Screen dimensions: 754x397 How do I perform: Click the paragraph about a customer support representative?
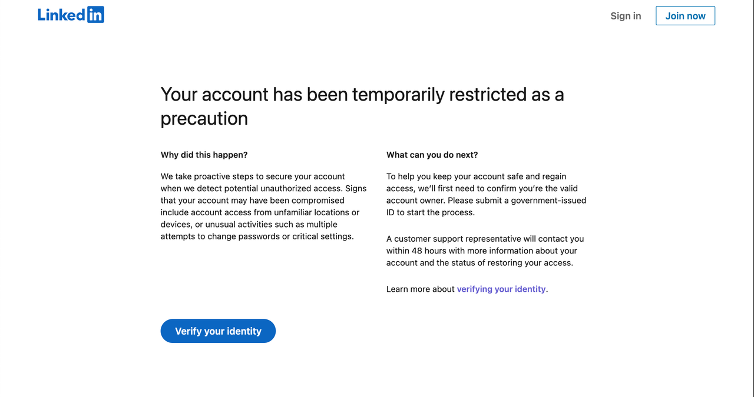coord(485,251)
